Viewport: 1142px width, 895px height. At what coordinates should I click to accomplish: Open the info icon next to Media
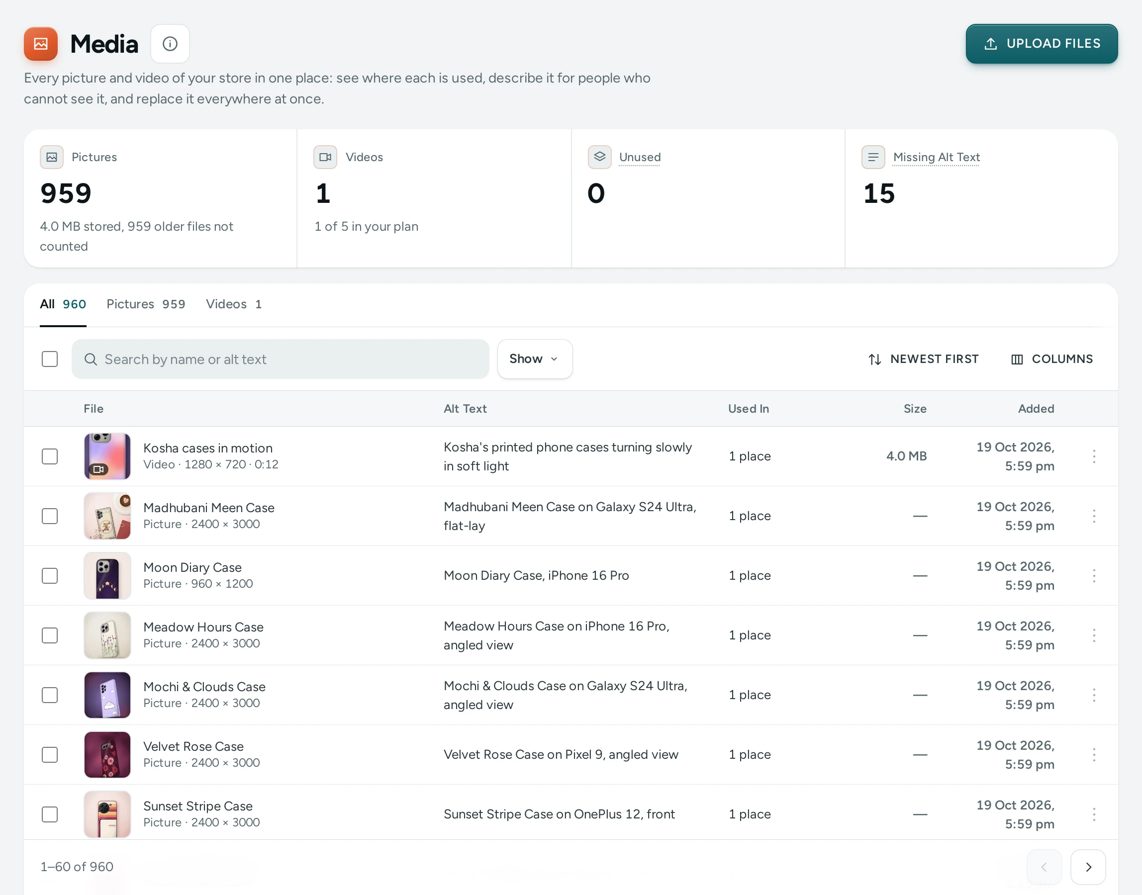170,43
